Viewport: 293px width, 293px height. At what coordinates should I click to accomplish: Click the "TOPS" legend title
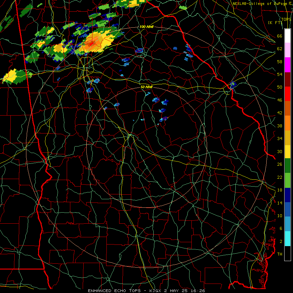coord(286,19)
